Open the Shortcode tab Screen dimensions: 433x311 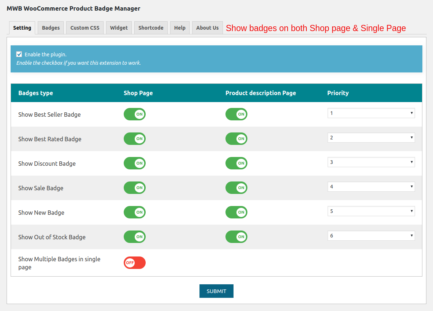tap(151, 28)
